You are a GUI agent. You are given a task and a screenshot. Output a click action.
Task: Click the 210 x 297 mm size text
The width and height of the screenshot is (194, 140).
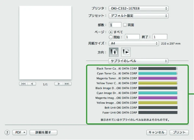(171, 44)
